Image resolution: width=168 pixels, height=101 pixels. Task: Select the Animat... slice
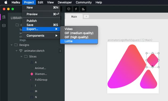(x=40, y=68)
